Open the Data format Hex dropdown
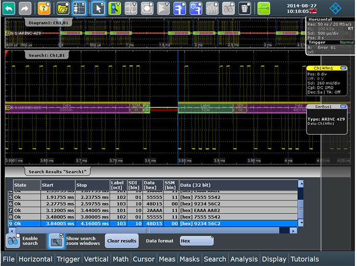The image size is (357, 266). click(x=196, y=240)
